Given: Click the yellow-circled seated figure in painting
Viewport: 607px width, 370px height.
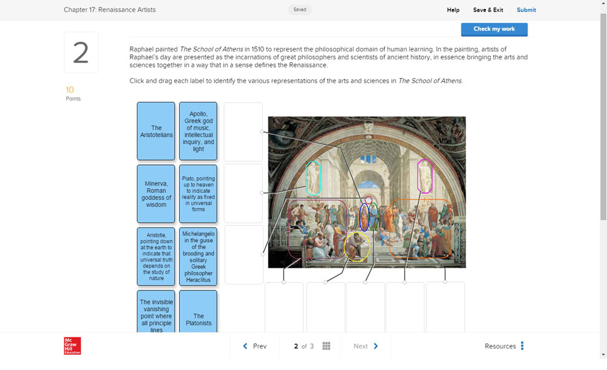Looking at the screenshot, I should pyautogui.click(x=357, y=246).
